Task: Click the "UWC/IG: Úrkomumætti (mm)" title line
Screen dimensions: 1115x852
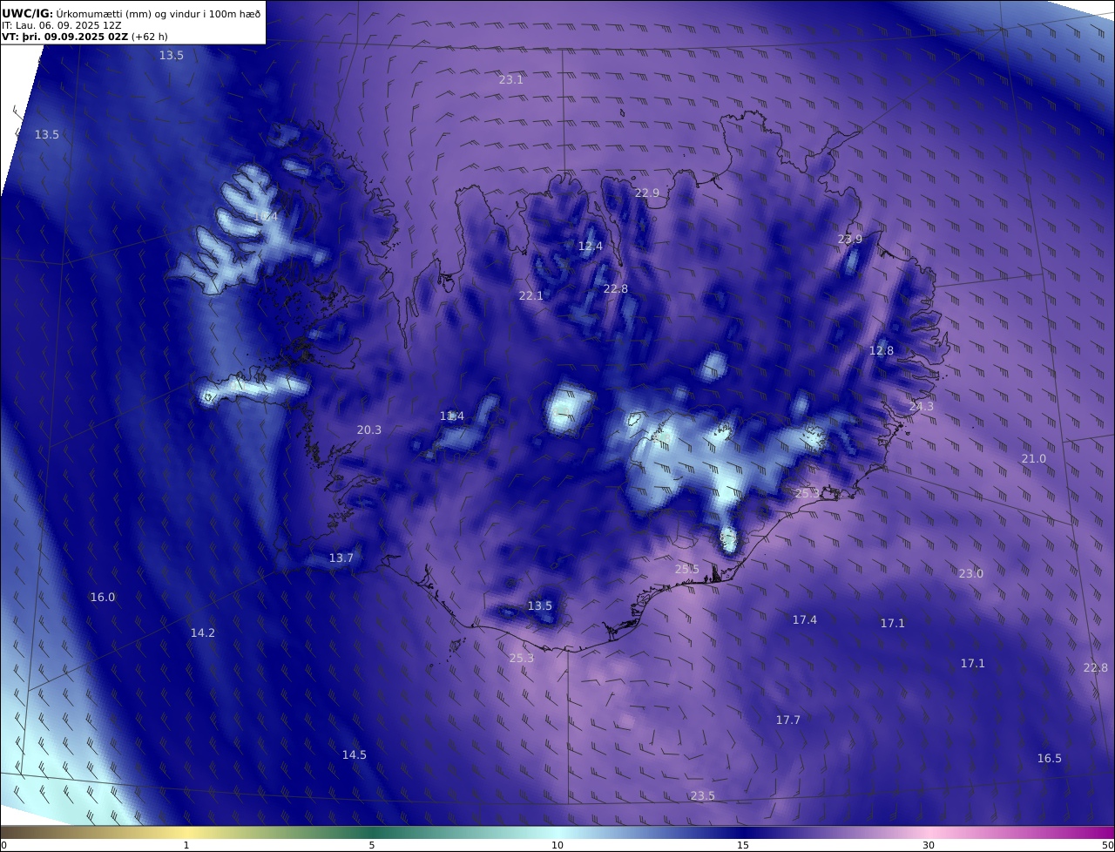Action: tap(132, 13)
